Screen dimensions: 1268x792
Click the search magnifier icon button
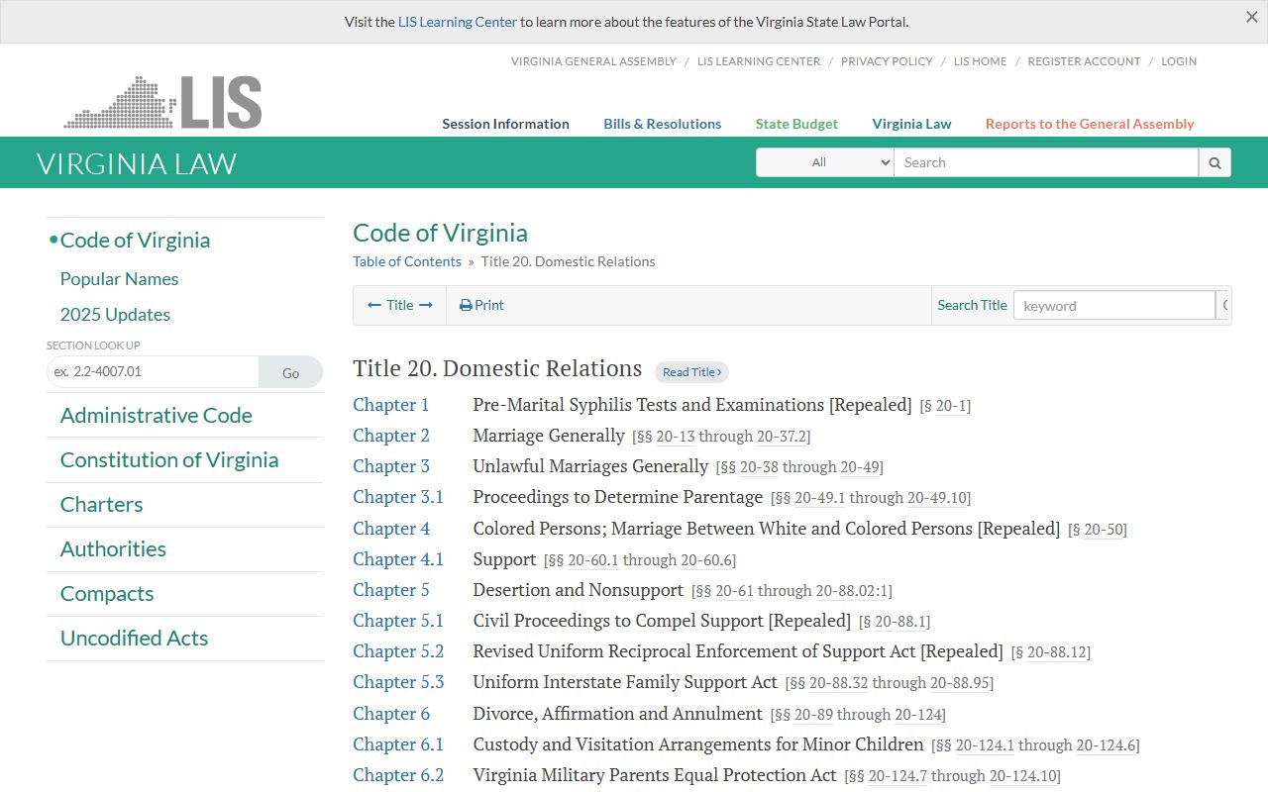pyautogui.click(x=1215, y=162)
